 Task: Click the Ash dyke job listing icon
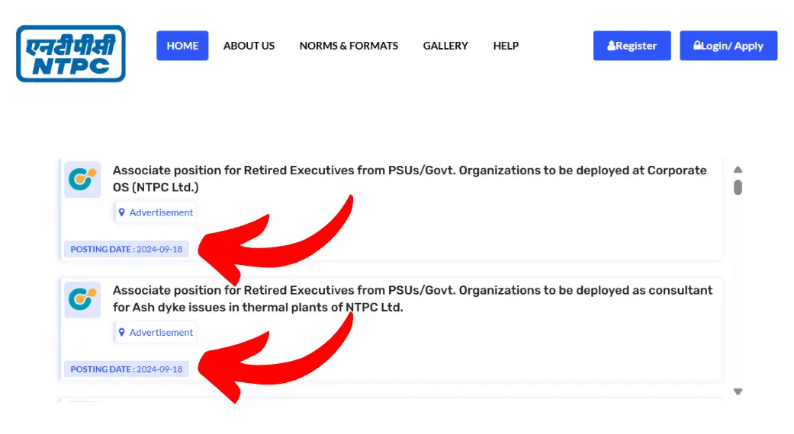click(82, 299)
